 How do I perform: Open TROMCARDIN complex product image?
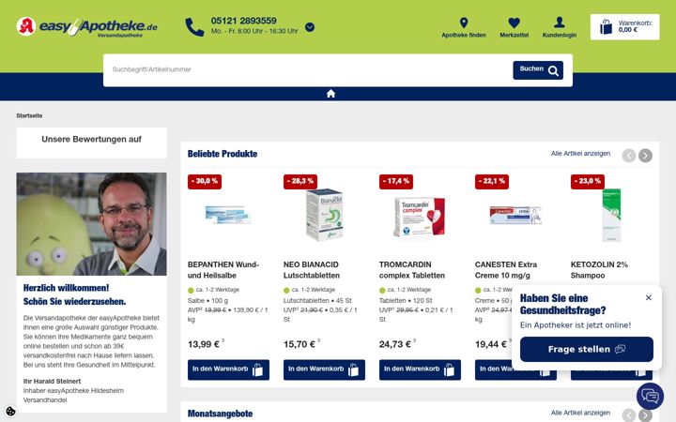coord(420,218)
